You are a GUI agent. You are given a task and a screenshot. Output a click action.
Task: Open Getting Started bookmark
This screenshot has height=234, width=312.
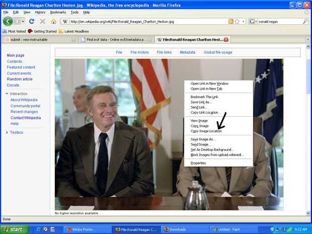click(42, 31)
